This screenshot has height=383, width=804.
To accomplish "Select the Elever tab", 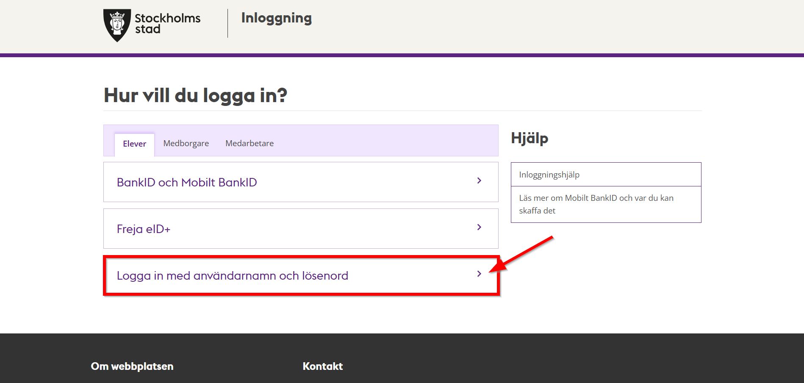I will point(134,144).
